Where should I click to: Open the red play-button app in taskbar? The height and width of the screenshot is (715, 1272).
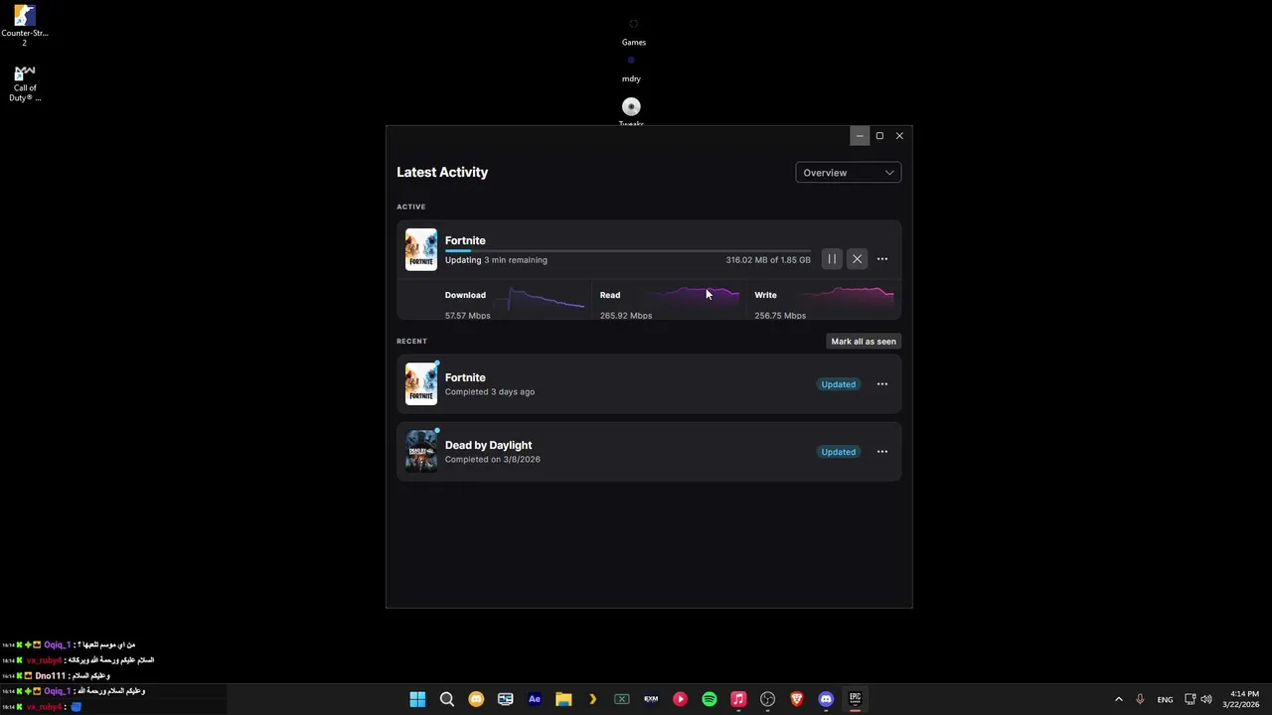click(x=680, y=699)
